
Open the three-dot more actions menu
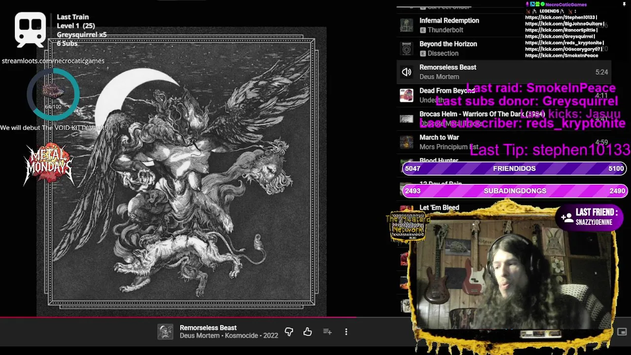point(346,332)
